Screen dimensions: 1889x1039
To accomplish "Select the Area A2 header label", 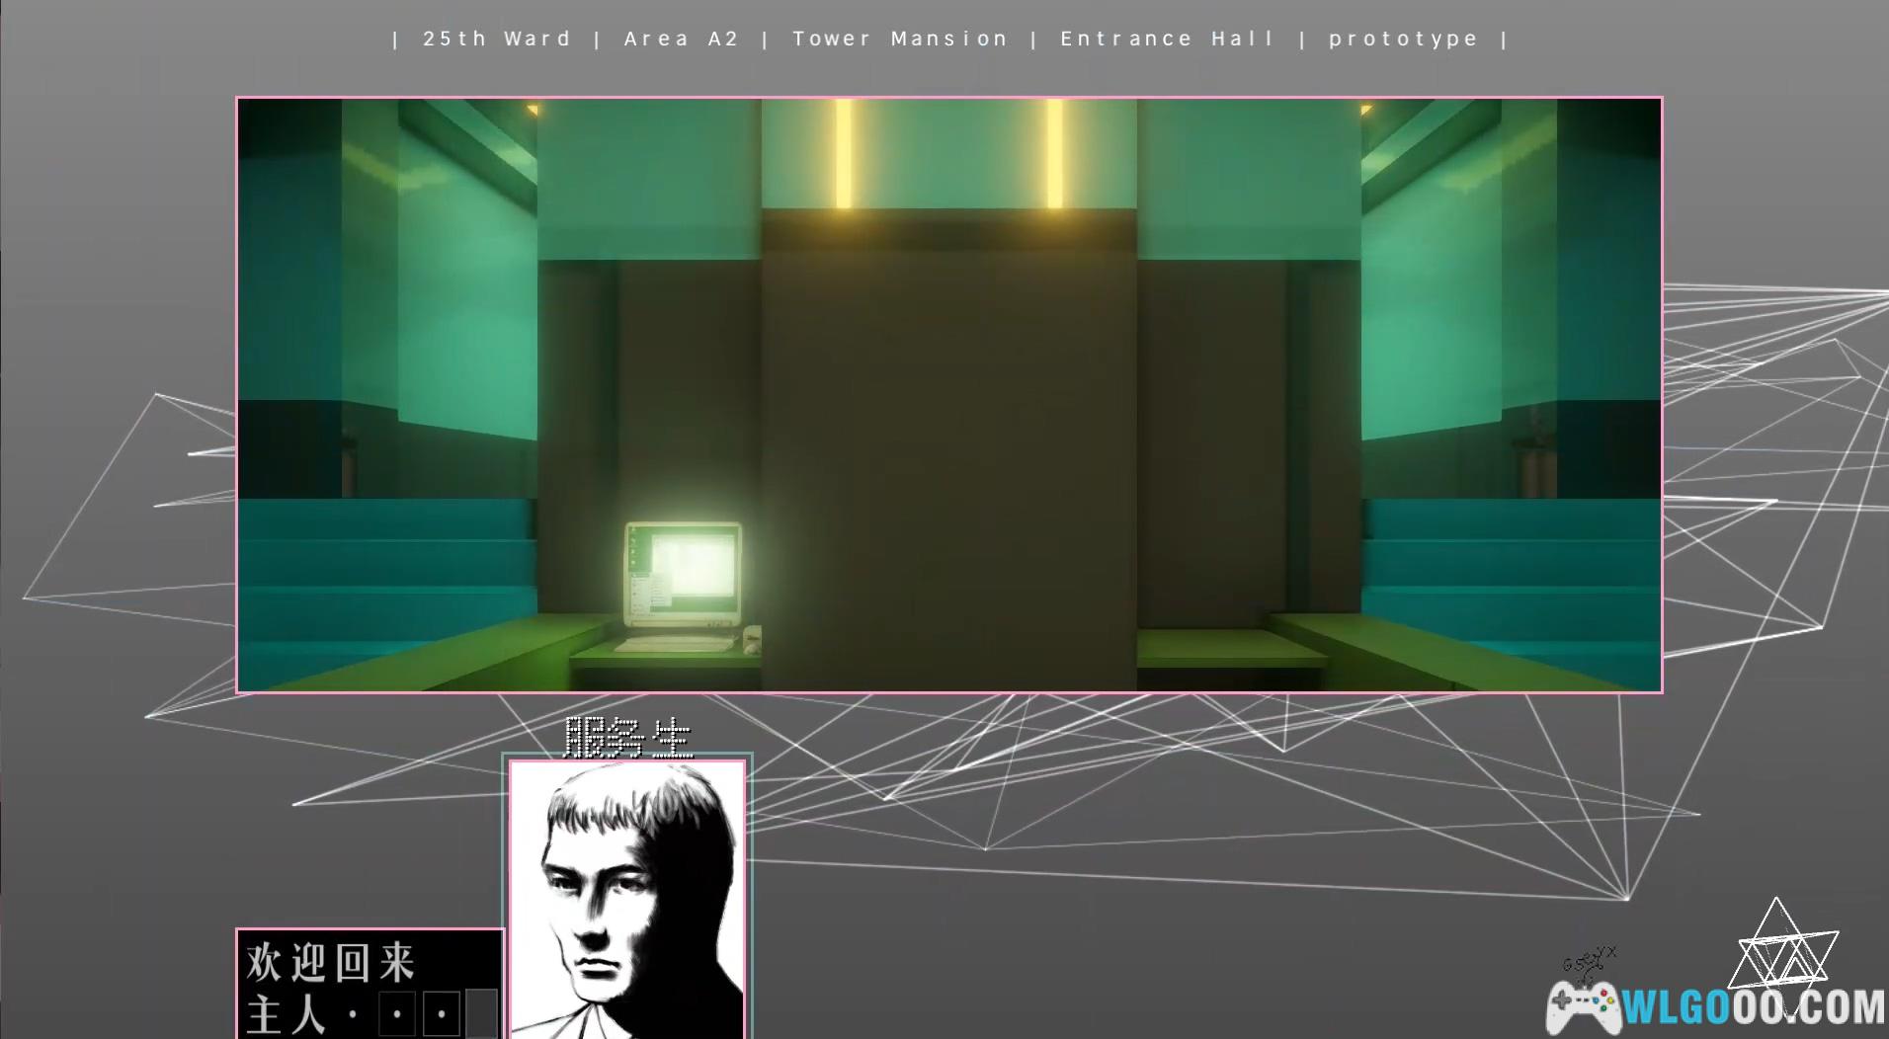I will (681, 40).
